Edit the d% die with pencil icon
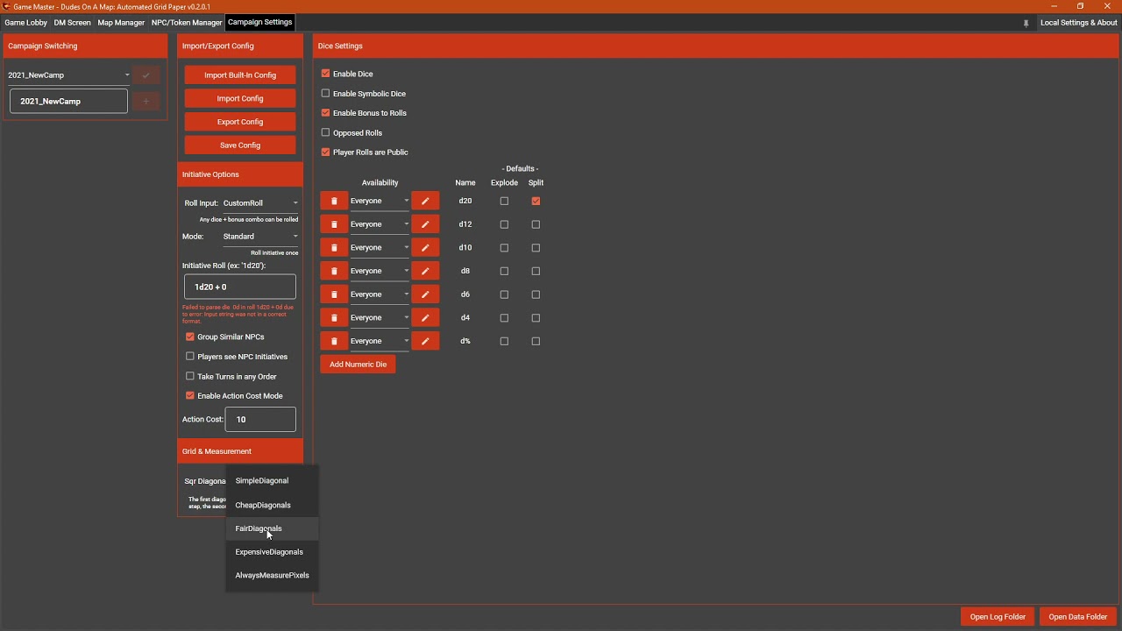The image size is (1122, 631). point(425,342)
